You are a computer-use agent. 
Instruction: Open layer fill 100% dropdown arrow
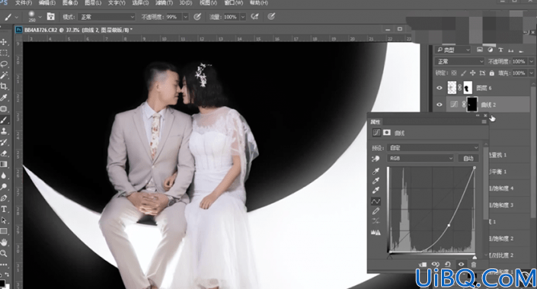click(531, 73)
